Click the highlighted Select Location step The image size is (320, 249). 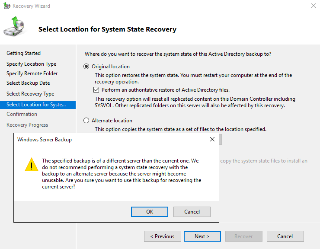36,105
